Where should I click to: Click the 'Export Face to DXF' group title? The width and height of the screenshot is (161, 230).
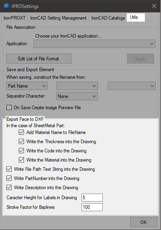(x=25, y=119)
